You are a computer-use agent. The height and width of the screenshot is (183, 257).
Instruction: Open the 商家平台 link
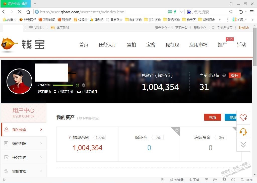[x=181, y=28]
